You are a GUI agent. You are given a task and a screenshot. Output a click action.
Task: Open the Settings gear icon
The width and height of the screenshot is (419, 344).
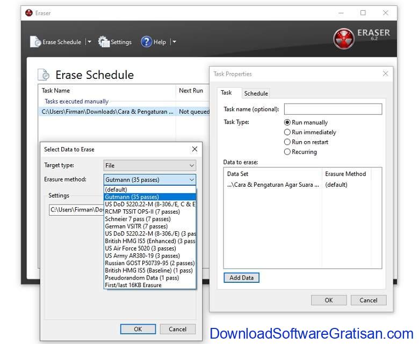click(104, 42)
